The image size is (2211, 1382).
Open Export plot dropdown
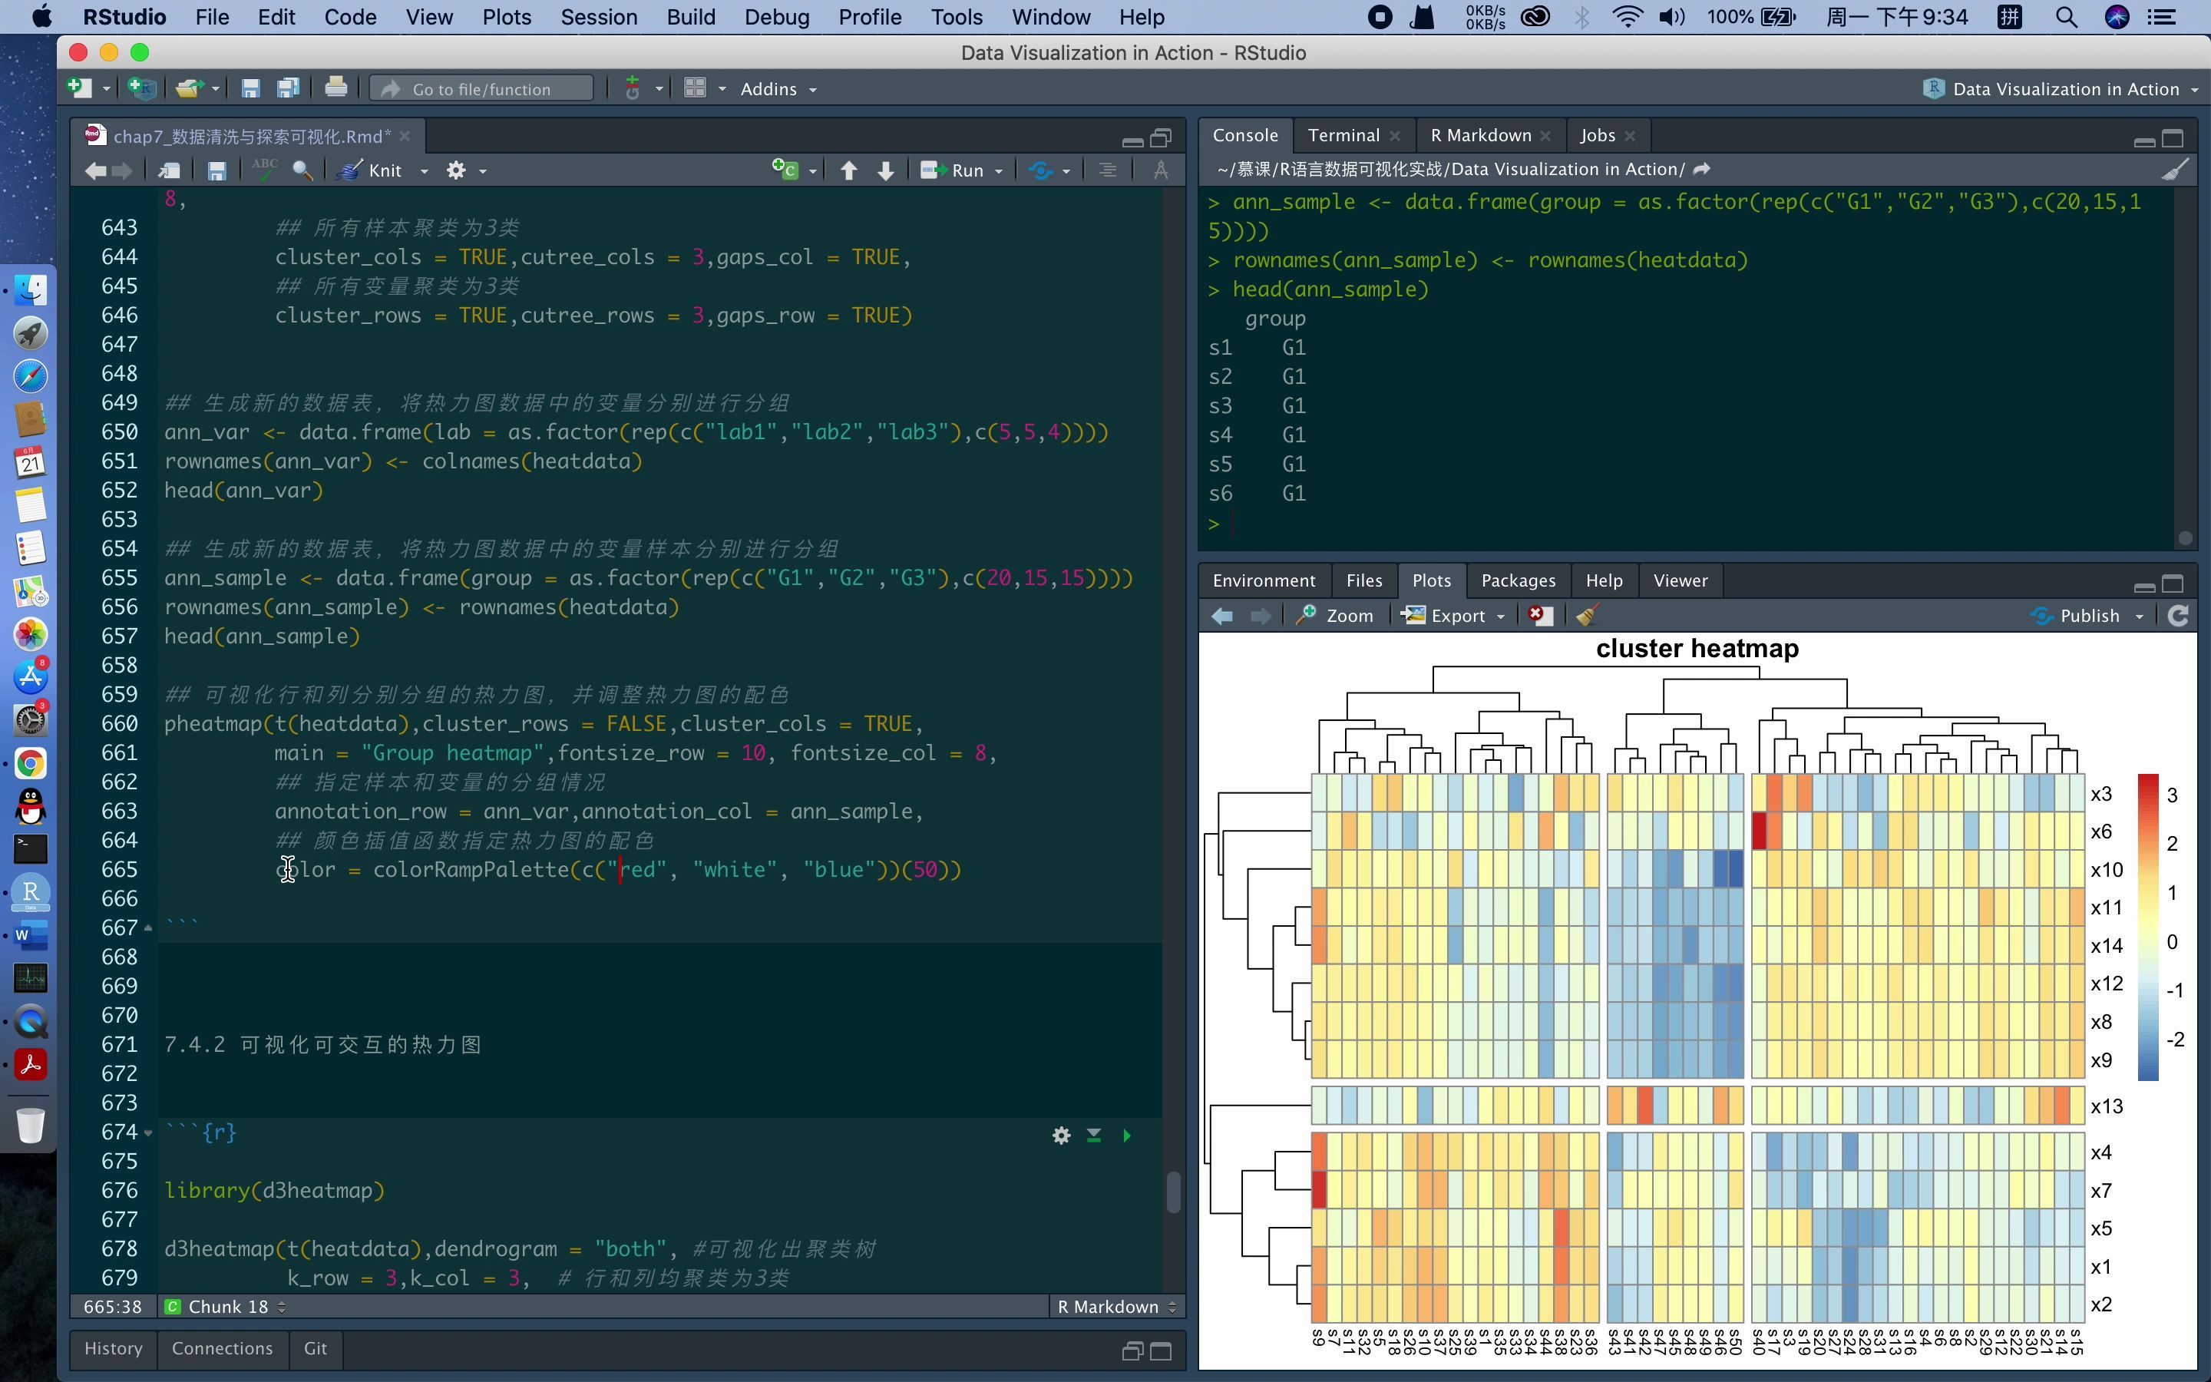pos(1453,616)
